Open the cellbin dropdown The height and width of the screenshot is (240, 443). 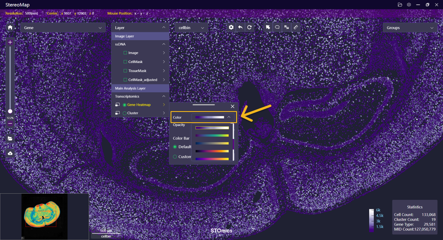[191, 28]
